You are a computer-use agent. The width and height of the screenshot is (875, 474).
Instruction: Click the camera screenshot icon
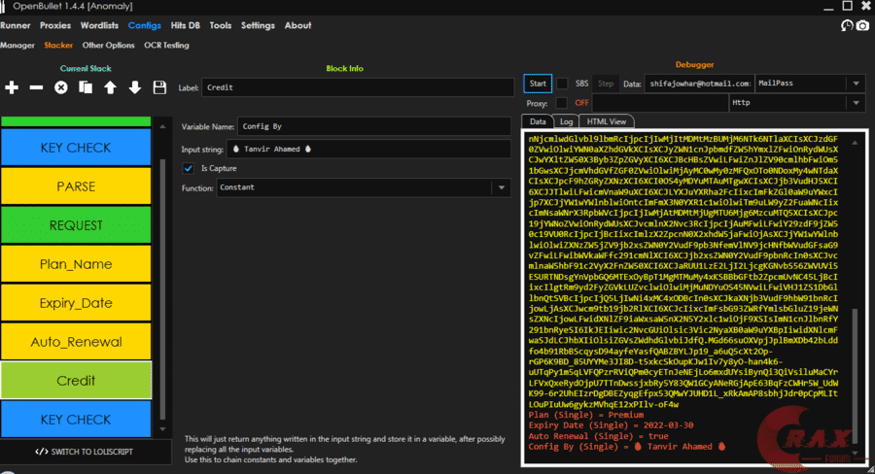click(861, 26)
